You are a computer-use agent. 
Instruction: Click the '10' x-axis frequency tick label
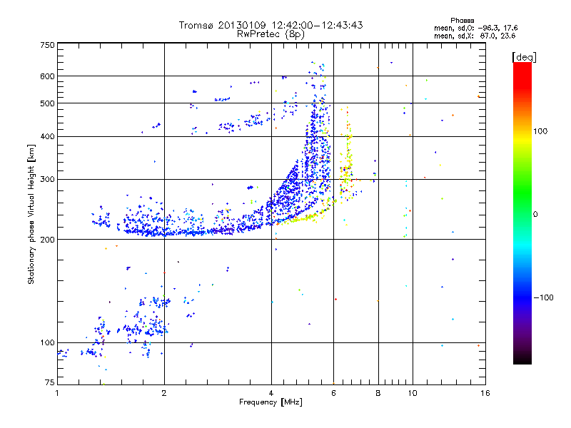click(x=413, y=393)
